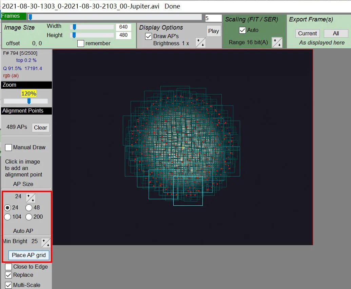This screenshot has width=351, height=289.
Task: Export the Current frame
Action: (307, 33)
